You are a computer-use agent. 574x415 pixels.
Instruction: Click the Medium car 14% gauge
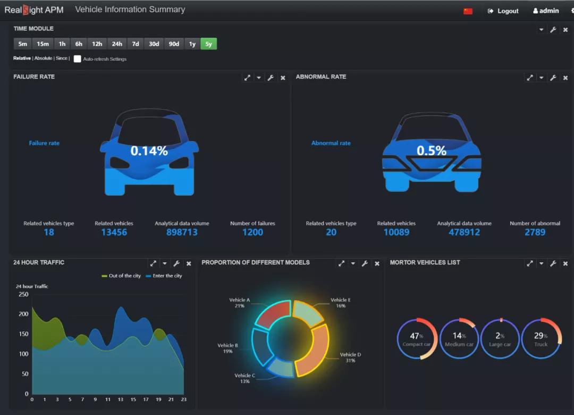point(459,339)
